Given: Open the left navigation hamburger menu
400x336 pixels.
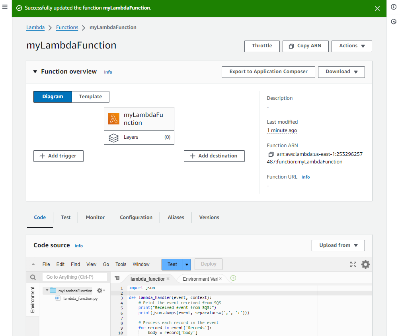Looking at the screenshot, I should click(x=5, y=8).
